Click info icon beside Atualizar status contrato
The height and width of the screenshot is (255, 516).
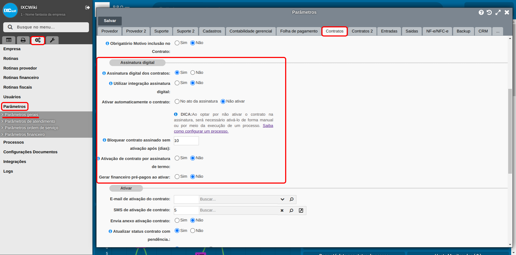tap(110, 231)
